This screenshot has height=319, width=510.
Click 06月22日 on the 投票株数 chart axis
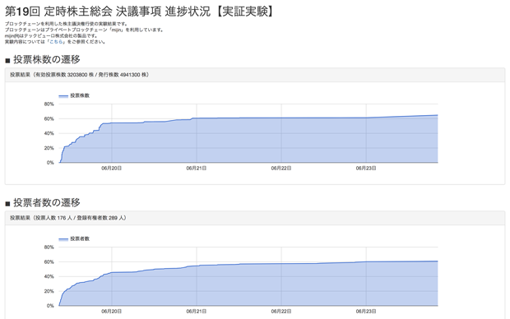point(281,169)
